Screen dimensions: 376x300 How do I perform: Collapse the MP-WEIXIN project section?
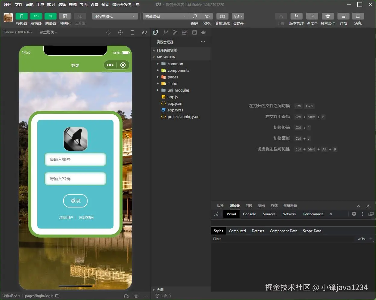point(181,57)
